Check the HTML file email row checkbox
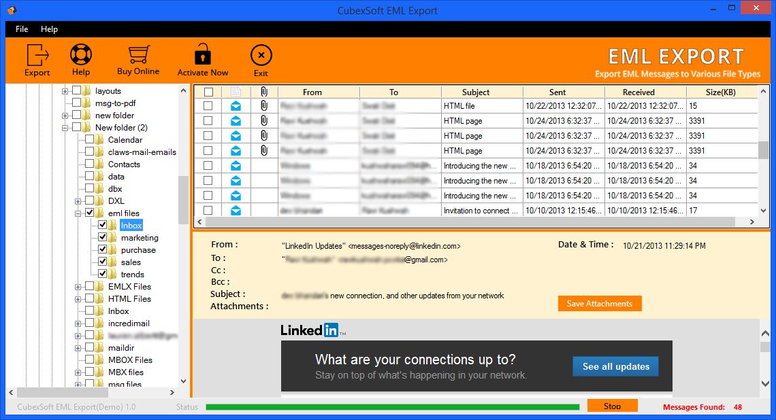This screenshot has height=420, width=776. click(208, 106)
